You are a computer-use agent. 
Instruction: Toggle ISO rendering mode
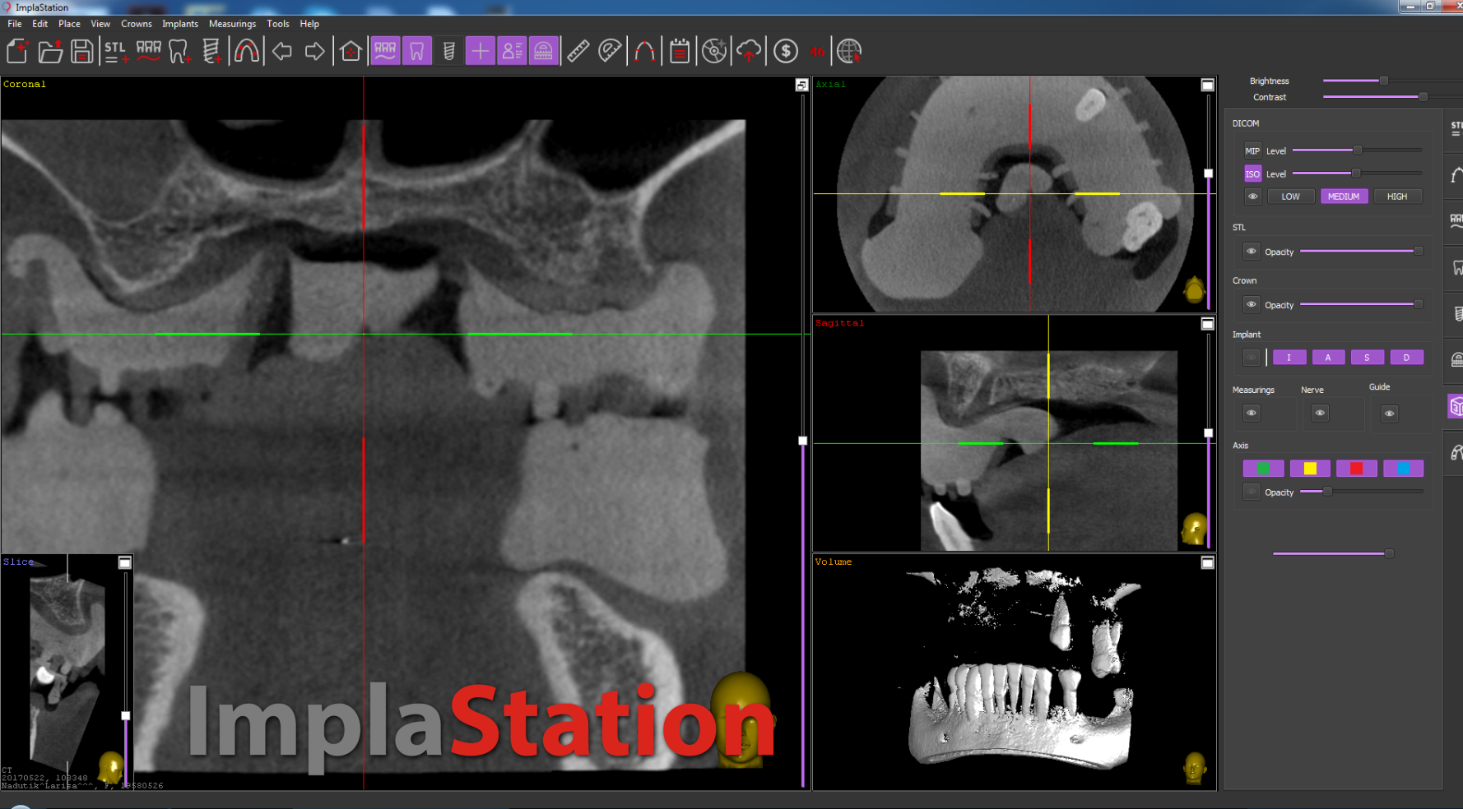pos(1252,173)
